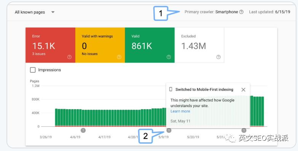Image resolution: width=298 pixels, height=151 pixels.
Task: Enable the Impressions checkbox
Action: [x=33, y=70]
